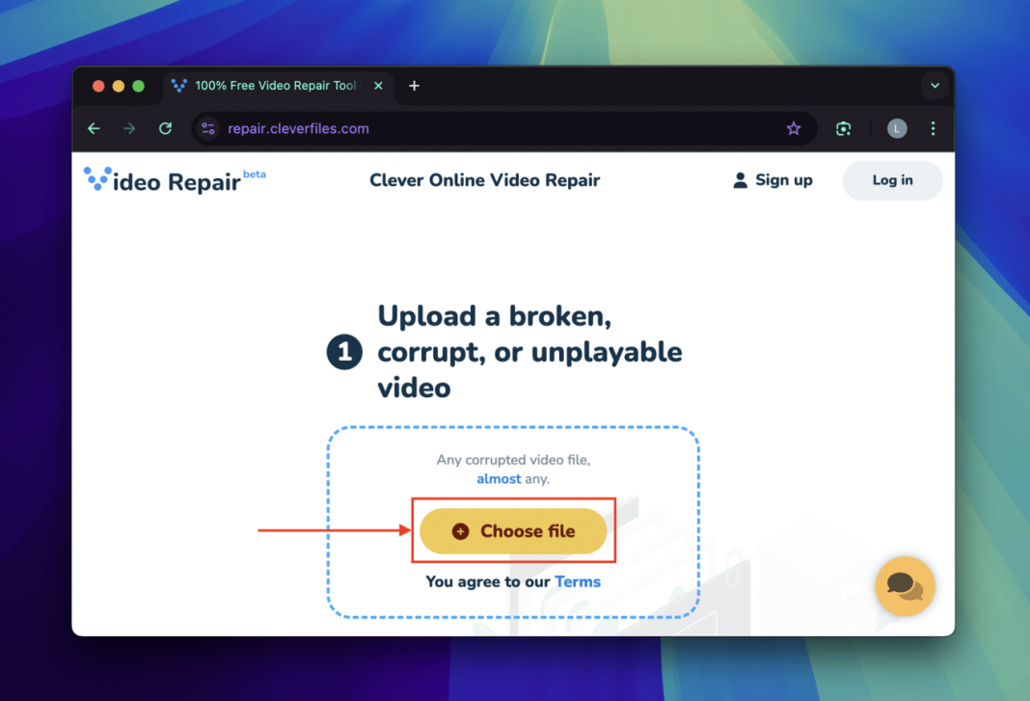Screen dimensions: 1030x701
Task: Click the forward navigation arrow
Action: (x=128, y=128)
